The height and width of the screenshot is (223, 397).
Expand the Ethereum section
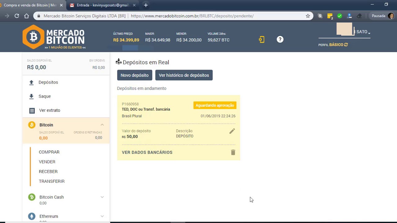click(x=102, y=216)
